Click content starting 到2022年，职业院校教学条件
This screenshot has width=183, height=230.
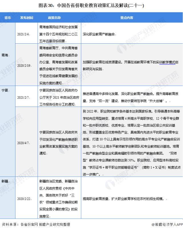click(x=132, y=143)
